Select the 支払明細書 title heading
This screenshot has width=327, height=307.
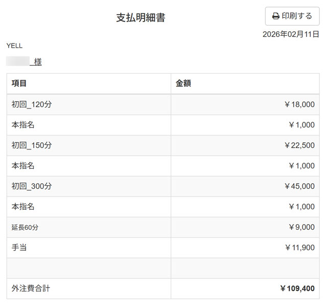141,18
